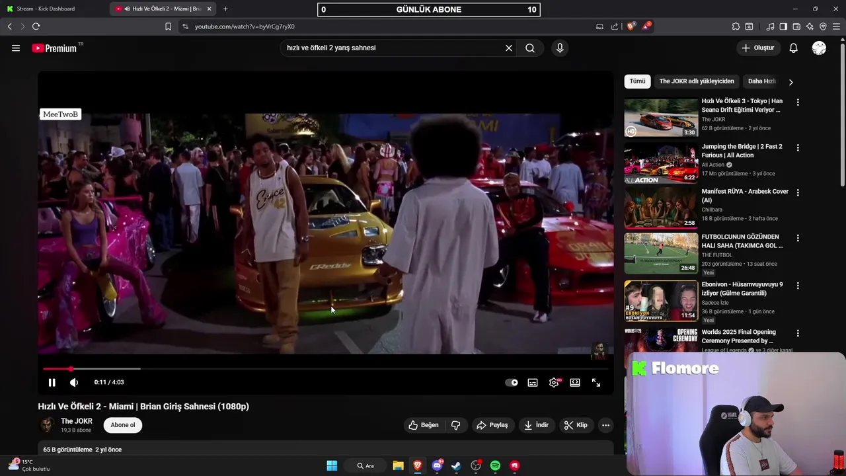Open Ebonivon Hüsamvuyuvuyu 9 video thumbnail

coord(661,301)
